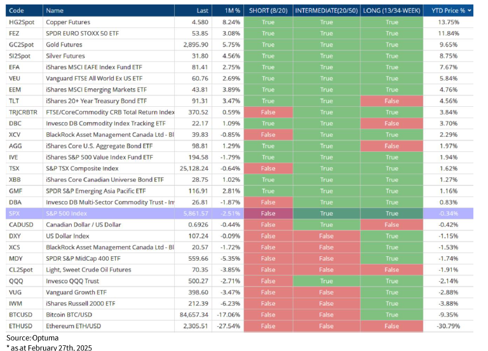Select Vanguard Growth ETF name

(76, 292)
